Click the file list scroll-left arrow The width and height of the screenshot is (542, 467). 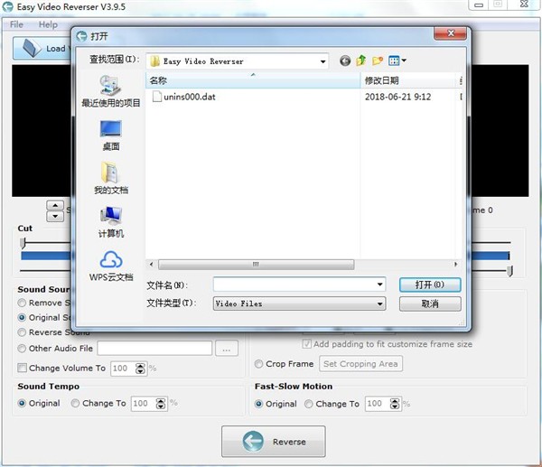152,265
